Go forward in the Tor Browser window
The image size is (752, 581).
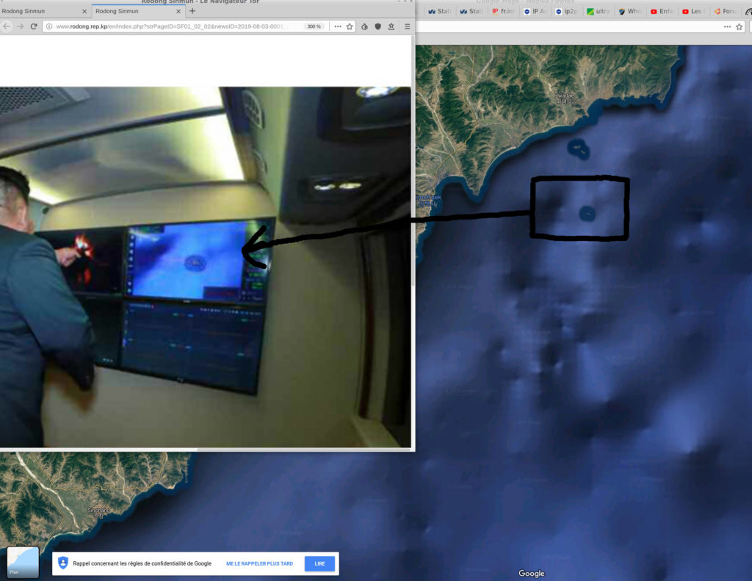click(x=20, y=26)
